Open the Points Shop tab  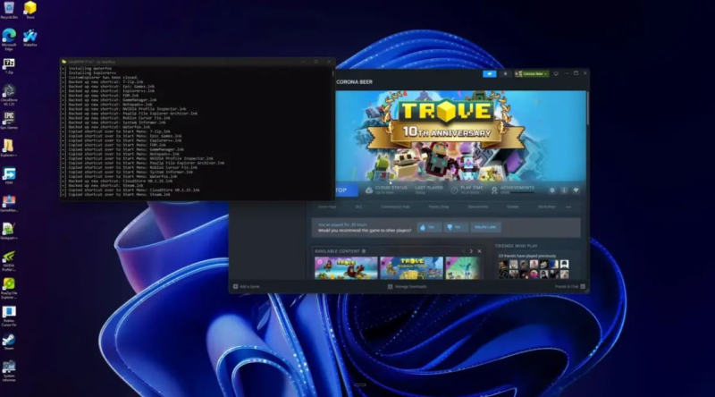(x=439, y=207)
